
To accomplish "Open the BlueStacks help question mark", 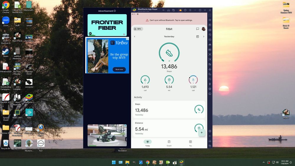I will click(185, 10).
